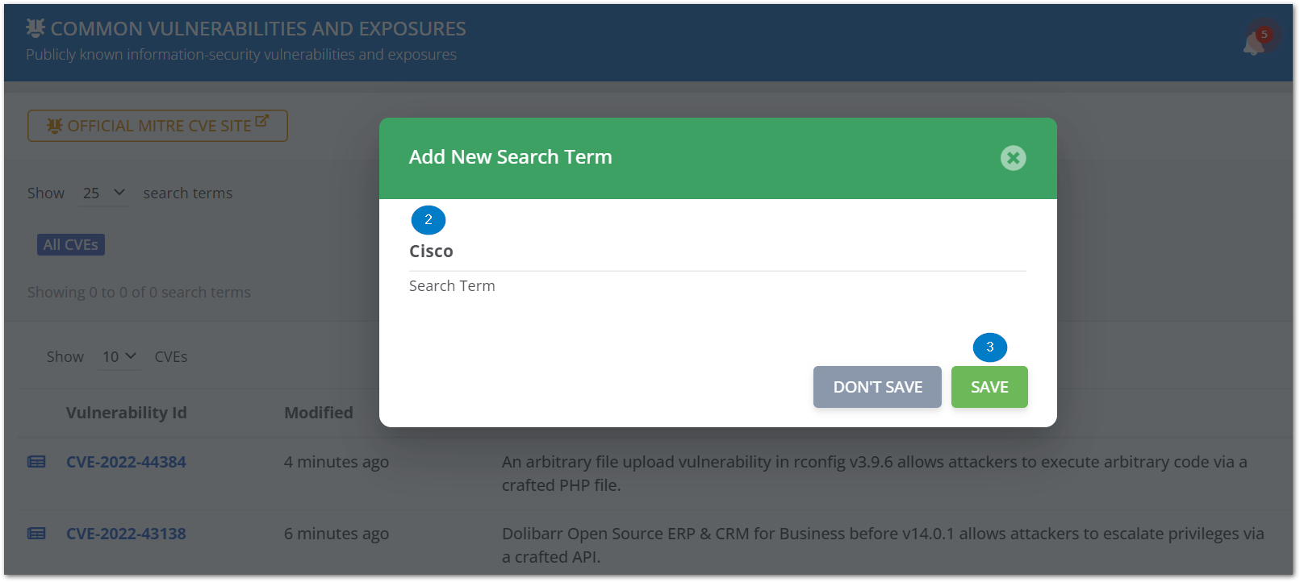
Task: Click the Search Term input field
Action: 717,252
